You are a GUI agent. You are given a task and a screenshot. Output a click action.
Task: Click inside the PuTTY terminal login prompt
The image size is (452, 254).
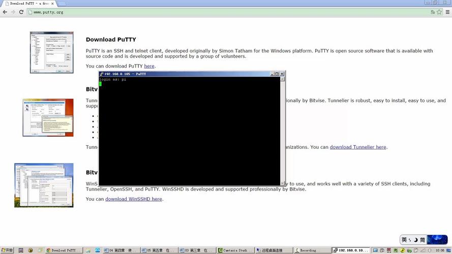[x=113, y=79]
